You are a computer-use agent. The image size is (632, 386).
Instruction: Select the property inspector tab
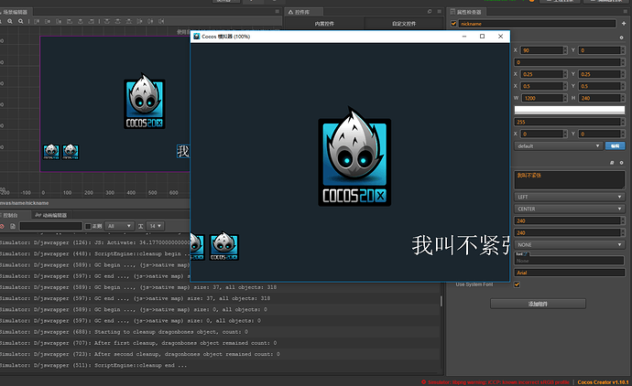pos(466,12)
